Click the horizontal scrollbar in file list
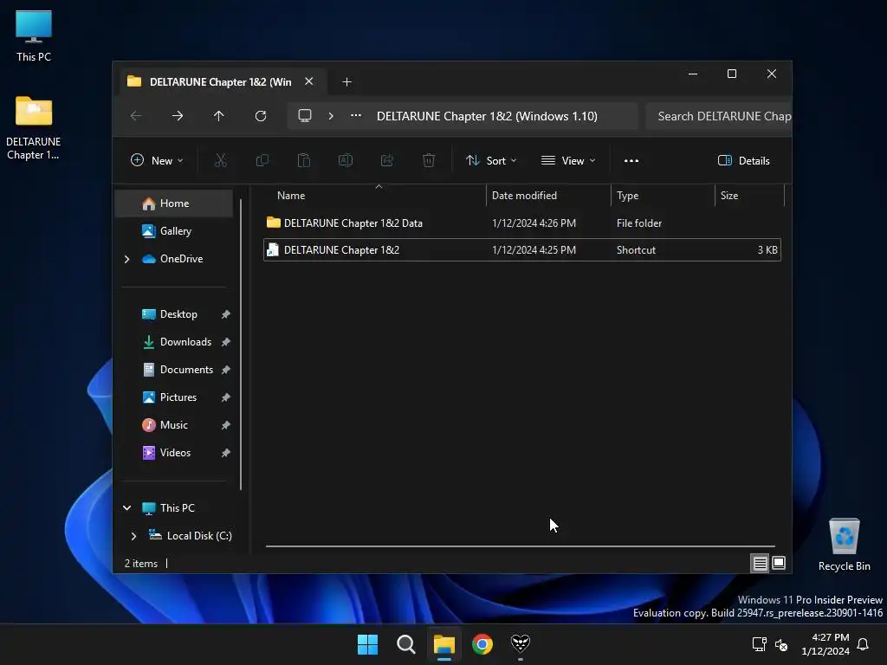The image size is (887, 665). (x=521, y=546)
